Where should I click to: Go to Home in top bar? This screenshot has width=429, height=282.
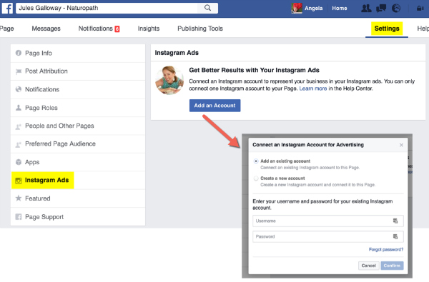pos(340,8)
